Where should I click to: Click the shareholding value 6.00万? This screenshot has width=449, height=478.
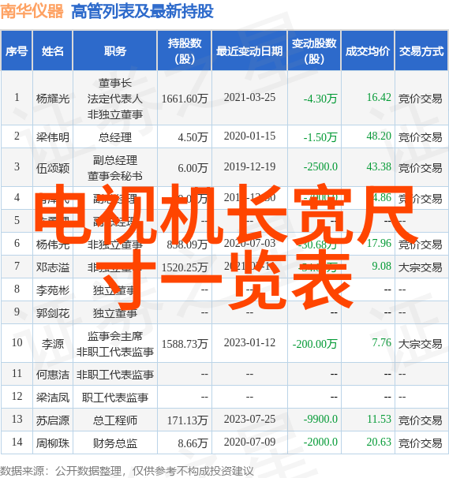click(x=193, y=168)
